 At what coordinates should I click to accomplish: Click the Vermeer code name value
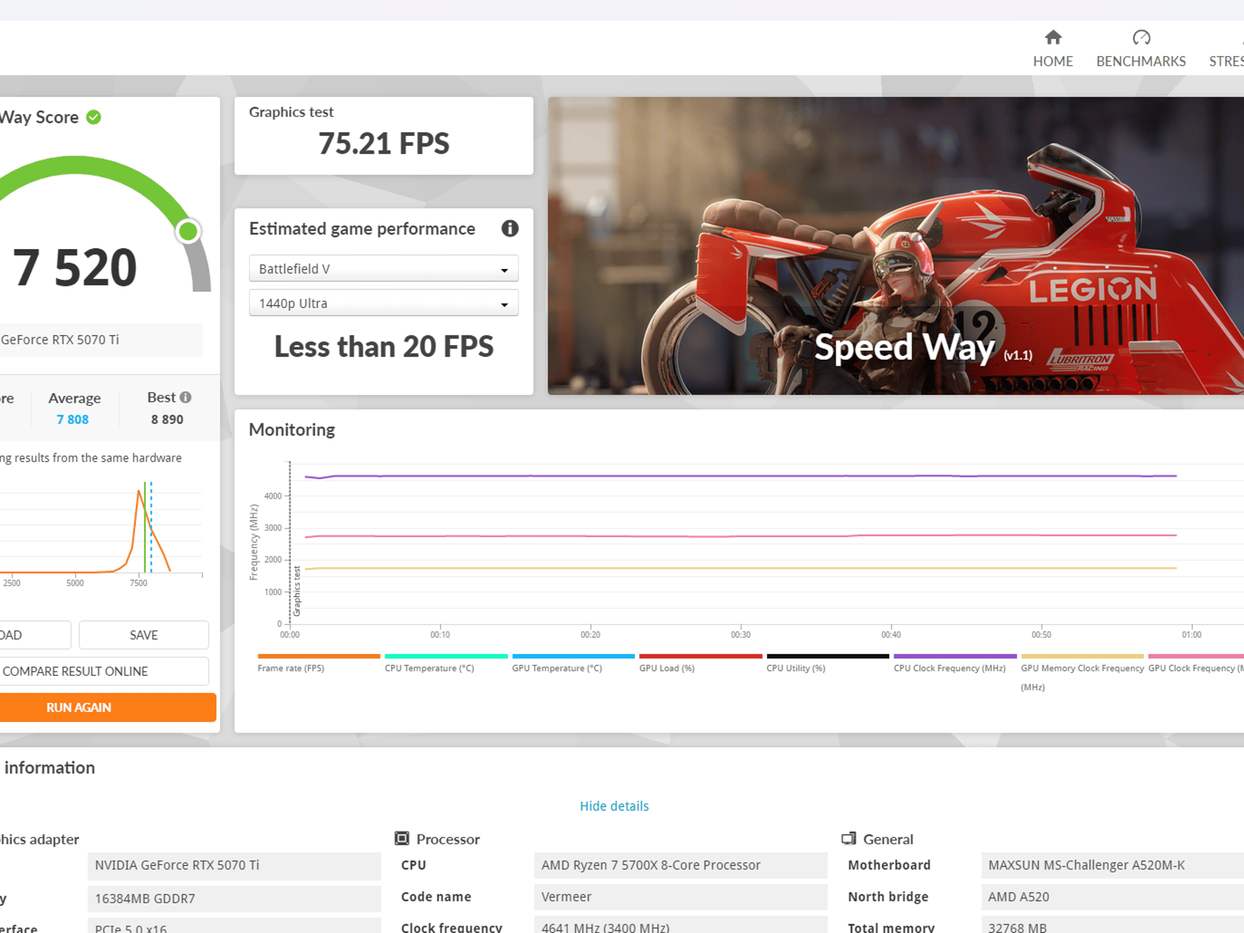(680, 897)
